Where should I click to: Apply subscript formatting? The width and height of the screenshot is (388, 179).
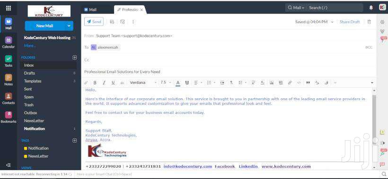point(263,83)
